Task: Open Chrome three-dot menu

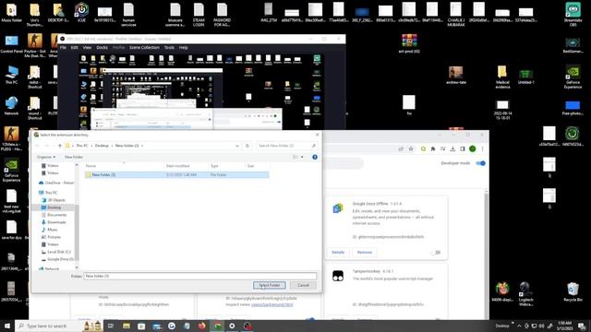Action: [x=482, y=149]
